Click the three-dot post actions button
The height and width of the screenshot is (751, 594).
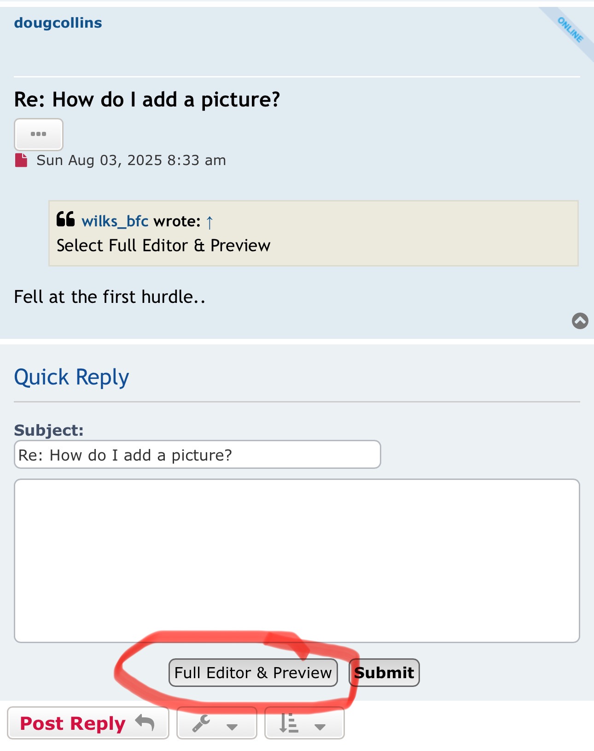[x=38, y=134]
